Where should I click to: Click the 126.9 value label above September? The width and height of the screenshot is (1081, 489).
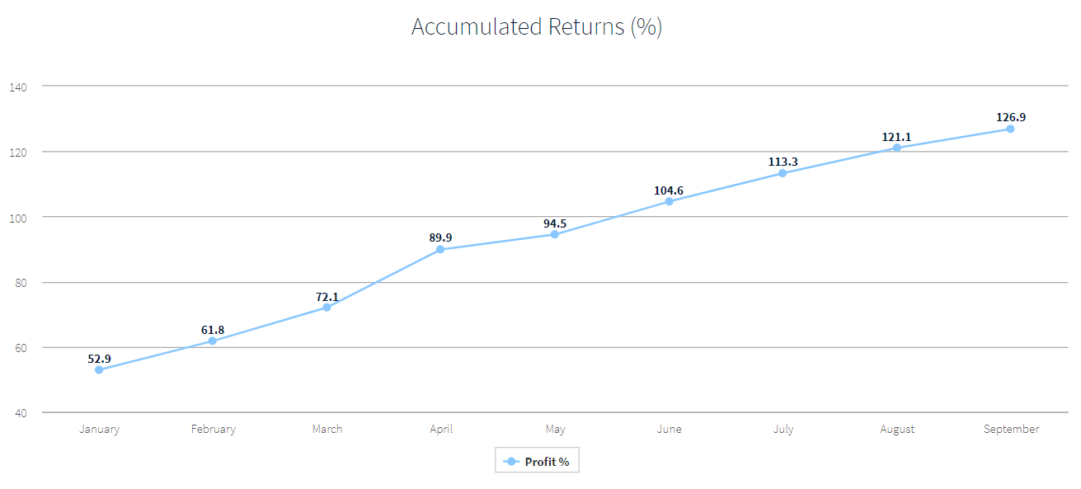coord(1011,117)
